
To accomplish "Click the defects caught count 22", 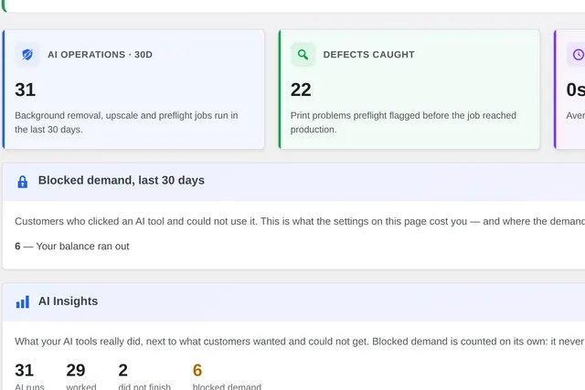I will coord(301,90).
